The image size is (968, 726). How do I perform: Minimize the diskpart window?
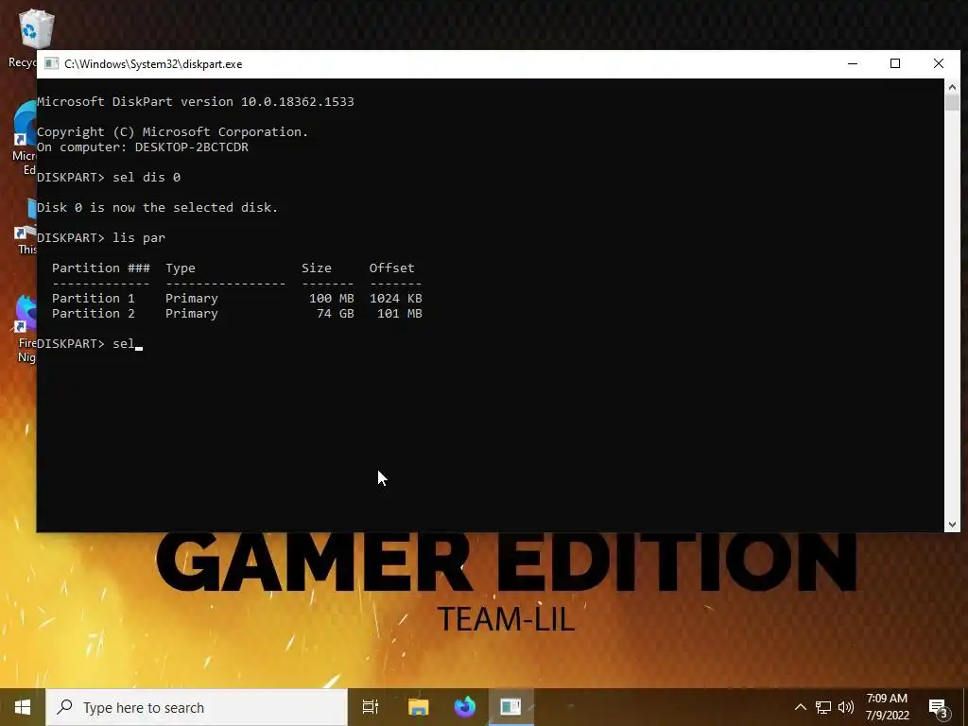tap(853, 63)
